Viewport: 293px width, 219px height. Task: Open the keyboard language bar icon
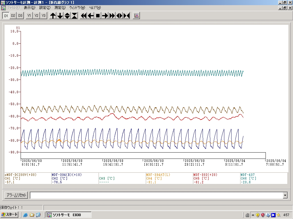pyautogui.click(x=248, y=215)
